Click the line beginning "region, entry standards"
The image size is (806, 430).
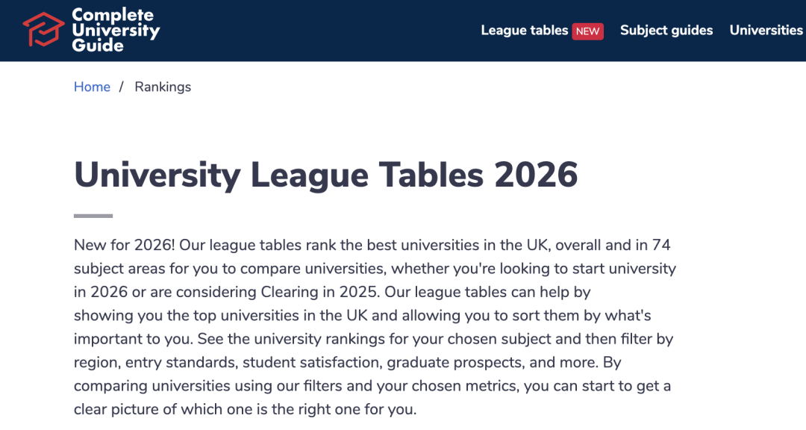tap(347, 364)
